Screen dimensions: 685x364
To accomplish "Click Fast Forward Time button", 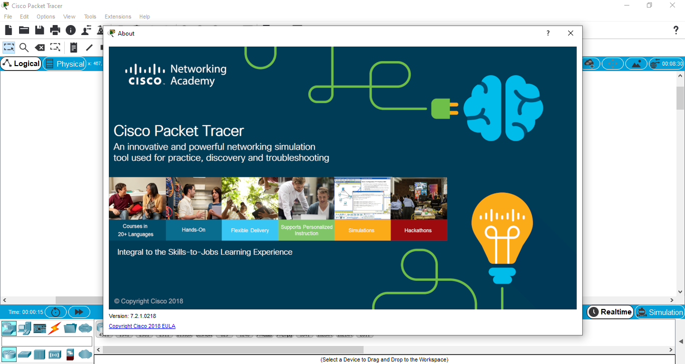I will (x=79, y=312).
